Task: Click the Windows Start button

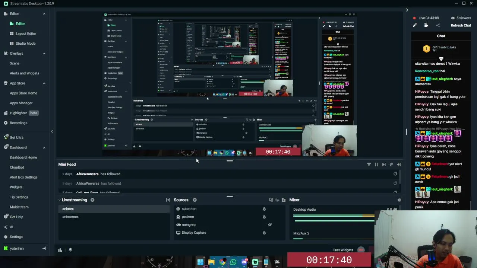Action: pyautogui.click(x=200, y=262)
